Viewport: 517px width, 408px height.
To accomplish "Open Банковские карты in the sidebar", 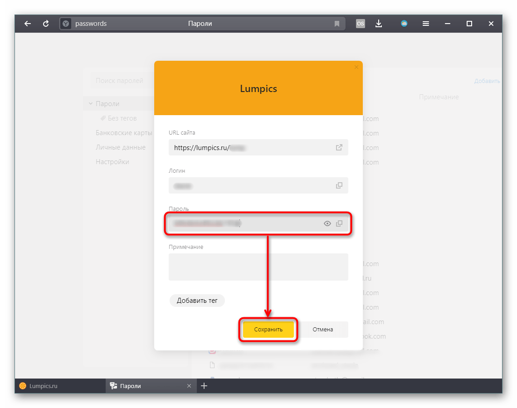I will click(124, 132).
